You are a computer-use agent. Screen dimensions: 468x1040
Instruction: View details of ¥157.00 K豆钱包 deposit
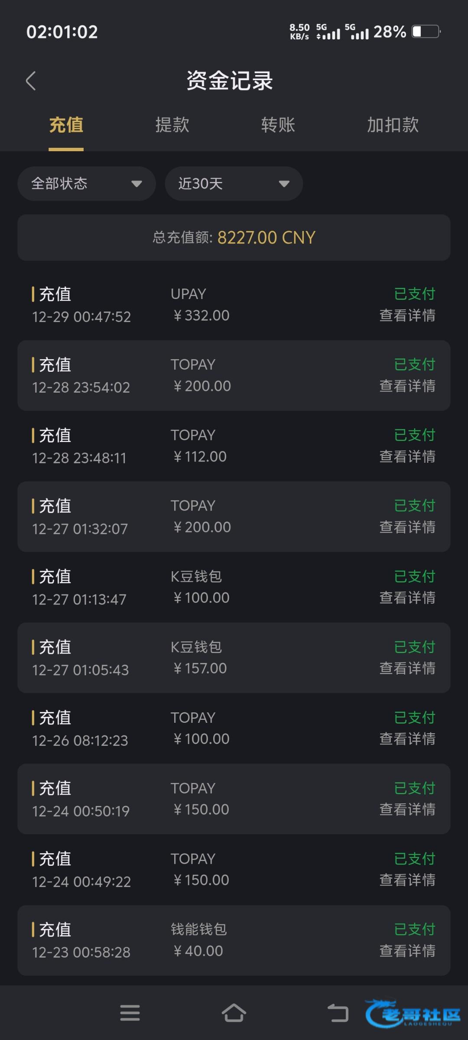click(x=407, y=669)
